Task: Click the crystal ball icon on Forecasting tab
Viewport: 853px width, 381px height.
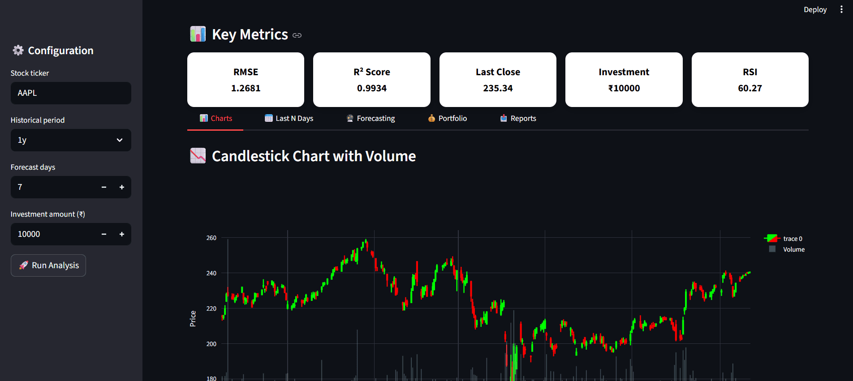Action: tap(350, 118)
